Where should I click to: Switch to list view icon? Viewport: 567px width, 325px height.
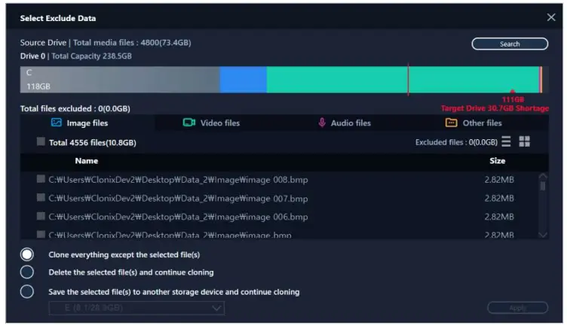pos(506,141)
